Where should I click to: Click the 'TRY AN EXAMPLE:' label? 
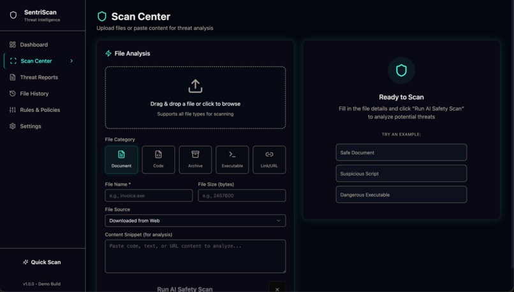point(401,134)
